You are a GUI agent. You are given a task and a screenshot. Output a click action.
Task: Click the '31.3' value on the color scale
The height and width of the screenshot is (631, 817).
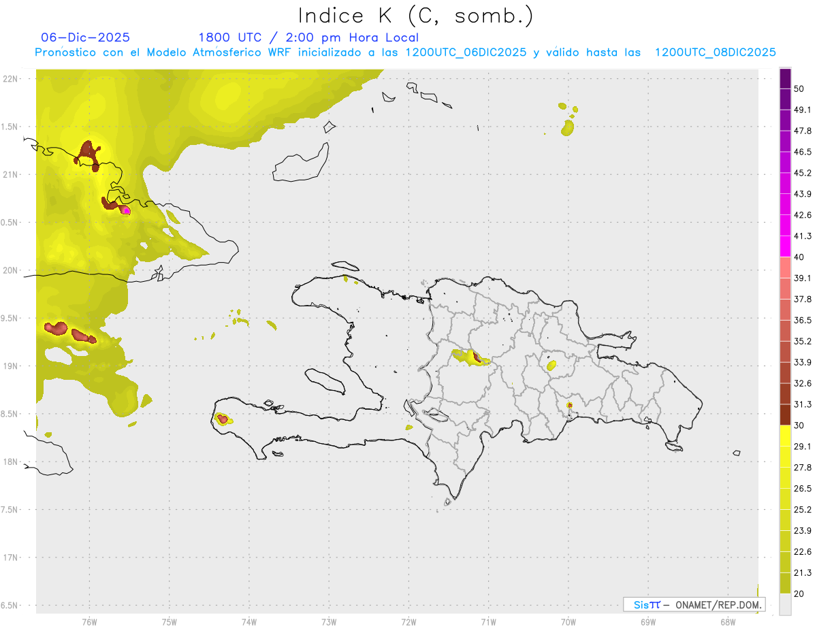803,404
